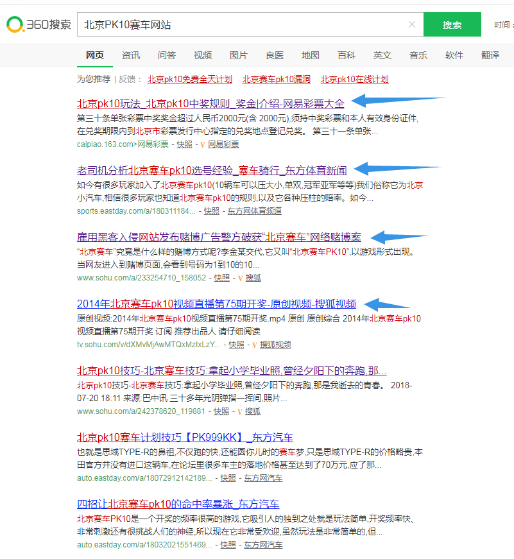Open suggestion 北京pk10免费全天计划

190,79
